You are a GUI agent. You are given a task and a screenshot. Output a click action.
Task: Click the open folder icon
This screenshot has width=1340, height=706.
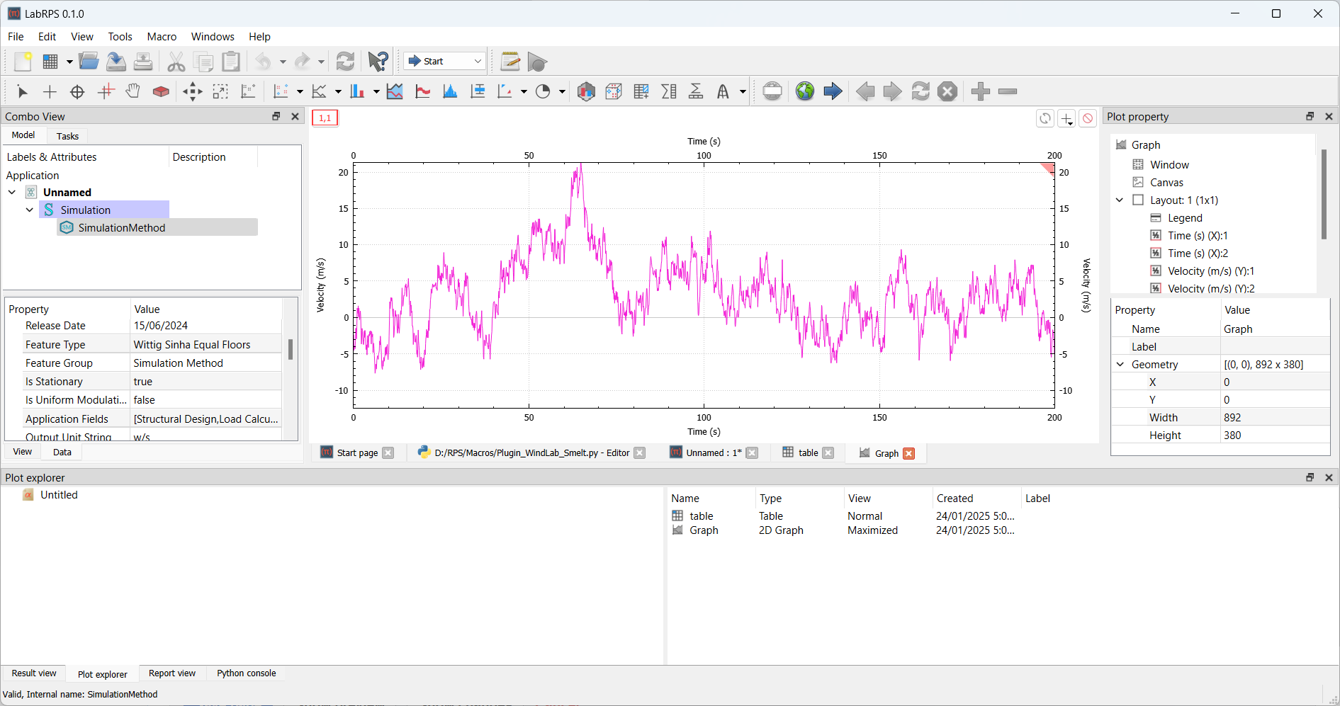pyautogui.click(x=89, y=62)
